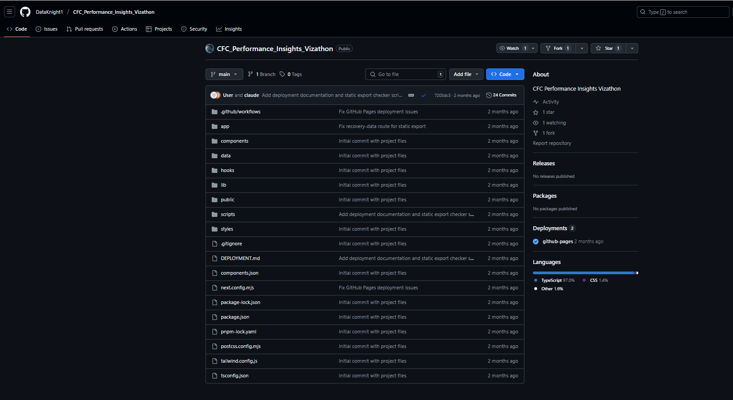Click the GitHub logo home icon
The width and height of the screenshot is (733, 400).
pyautogui.click(x=25, y=12)
